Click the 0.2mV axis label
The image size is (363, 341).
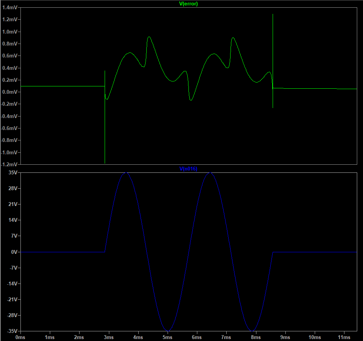pyautogui.click(x=10, y=80)
